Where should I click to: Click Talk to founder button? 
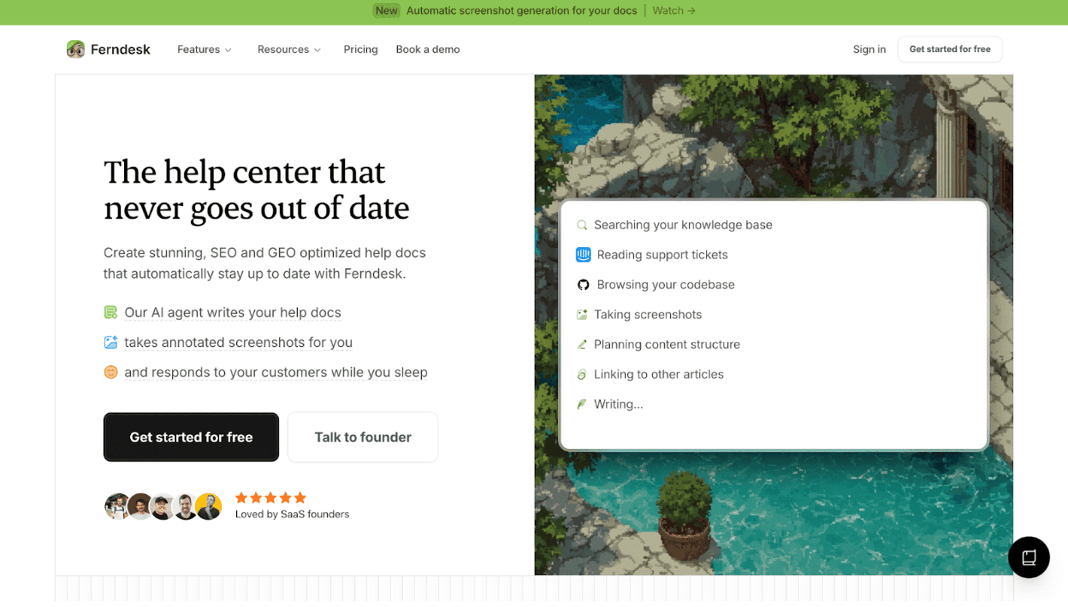coord(363,437)
